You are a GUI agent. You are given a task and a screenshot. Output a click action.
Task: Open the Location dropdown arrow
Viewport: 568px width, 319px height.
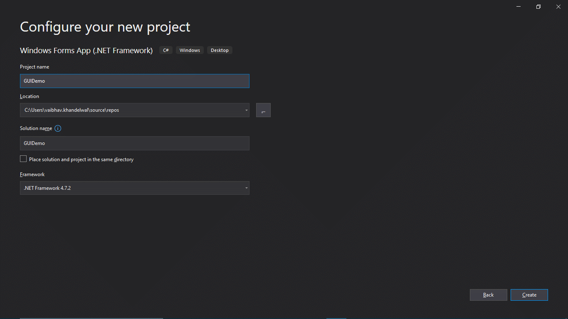tap(245, 110)
